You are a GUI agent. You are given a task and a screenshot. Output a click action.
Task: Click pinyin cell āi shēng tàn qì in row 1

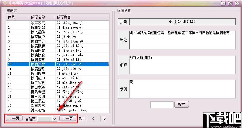(x=70, y=23)
